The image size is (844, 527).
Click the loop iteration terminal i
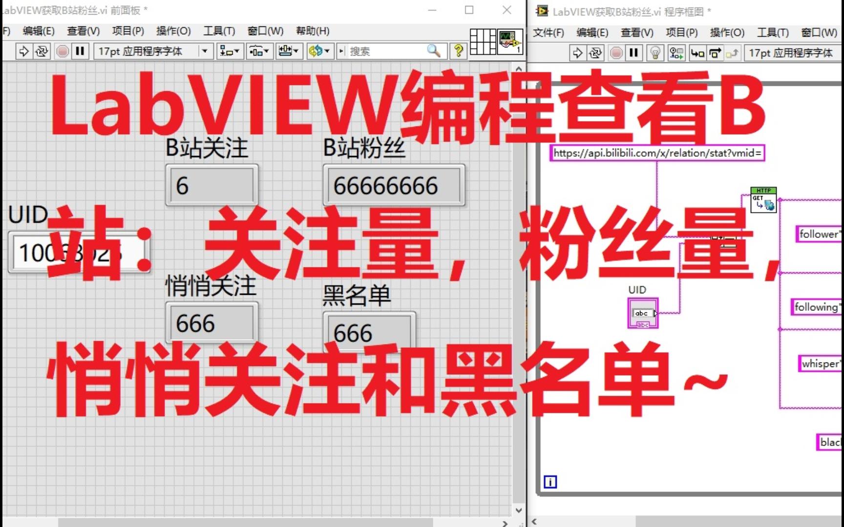coord(550,482)
